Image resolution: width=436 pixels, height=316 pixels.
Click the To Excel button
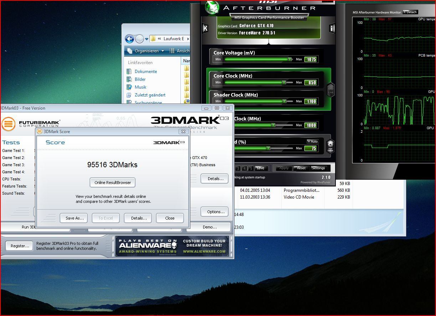point(106,218)
